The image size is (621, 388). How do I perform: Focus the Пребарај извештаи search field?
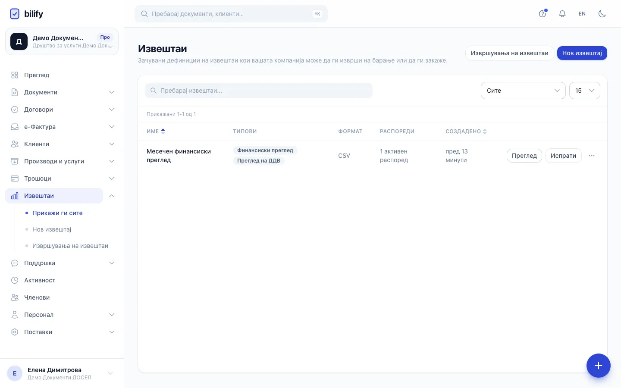[x=259, y=91]
